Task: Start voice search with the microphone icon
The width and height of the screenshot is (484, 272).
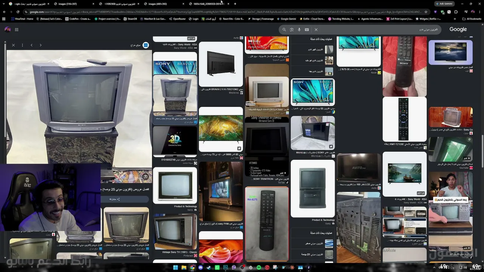Action: point(299,29)
